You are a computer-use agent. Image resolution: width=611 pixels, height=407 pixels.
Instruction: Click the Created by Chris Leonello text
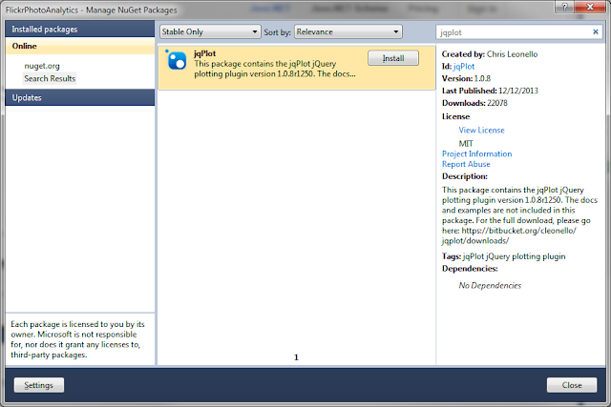coord(490,54)
